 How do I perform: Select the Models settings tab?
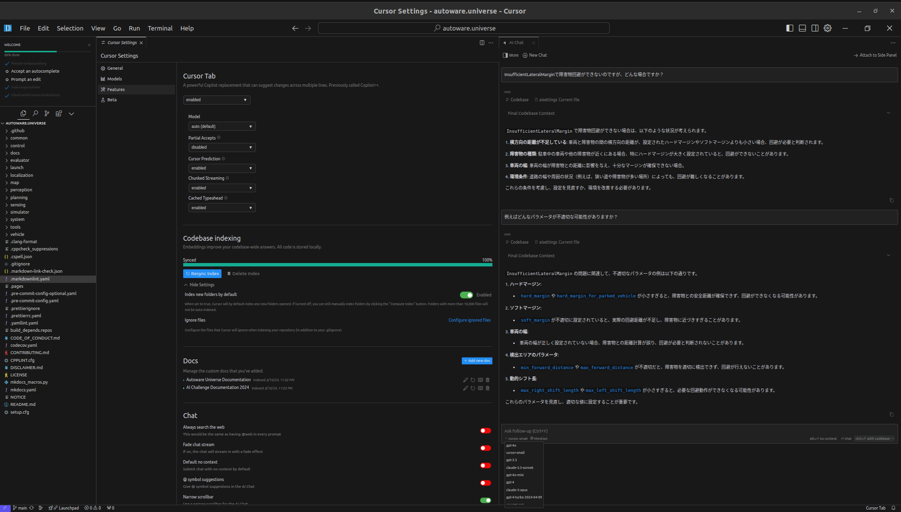tap(136, 79)
